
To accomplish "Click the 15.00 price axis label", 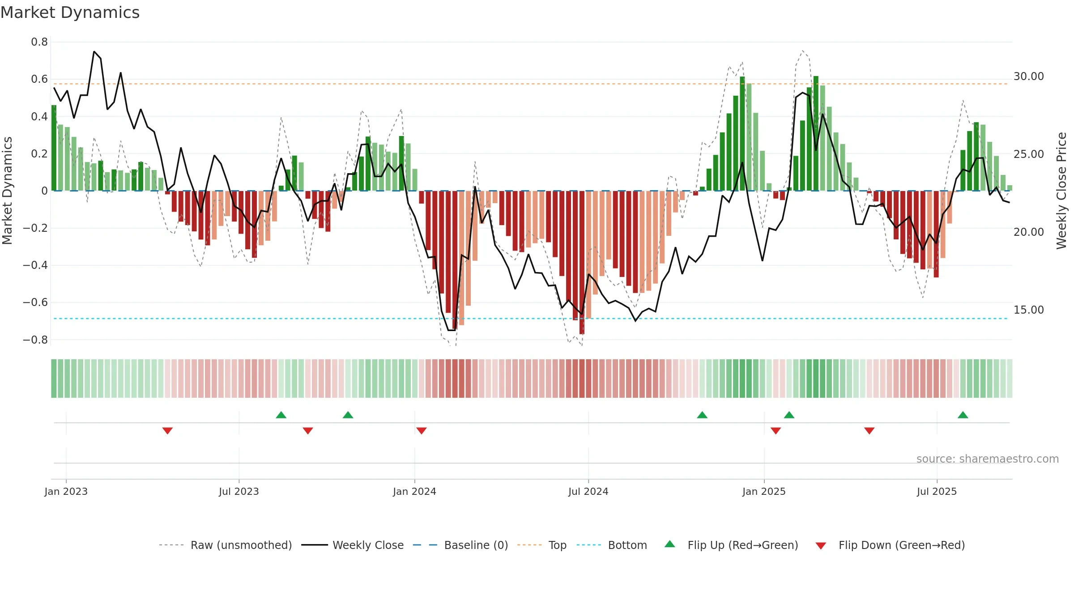I will pos(1029,310).
